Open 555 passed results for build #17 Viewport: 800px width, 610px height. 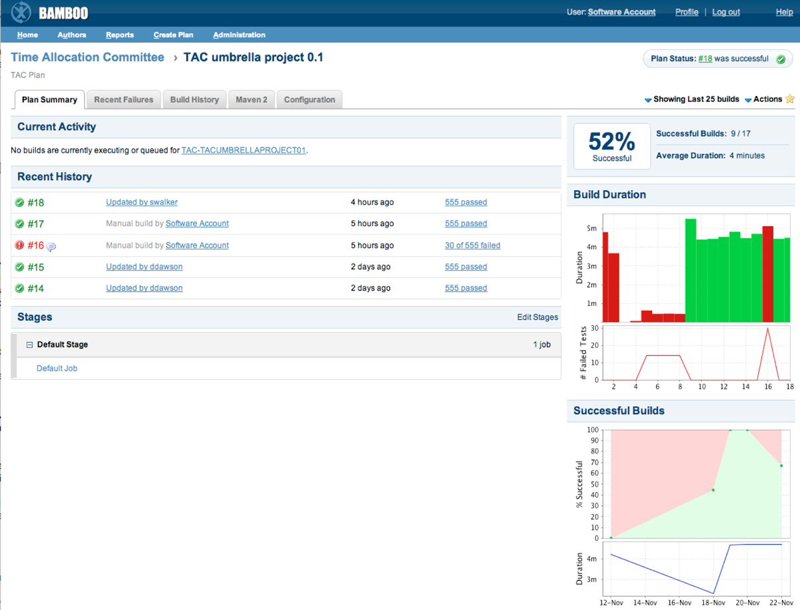coord(466,223)
